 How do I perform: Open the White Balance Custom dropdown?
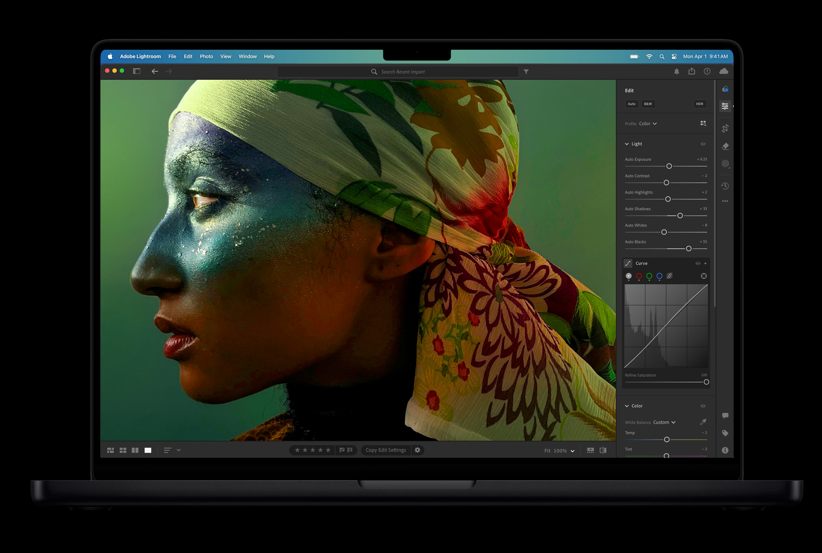(x=664, y=422)
